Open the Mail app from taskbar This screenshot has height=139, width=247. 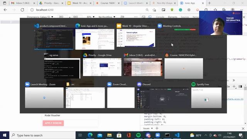coord(100,135)
